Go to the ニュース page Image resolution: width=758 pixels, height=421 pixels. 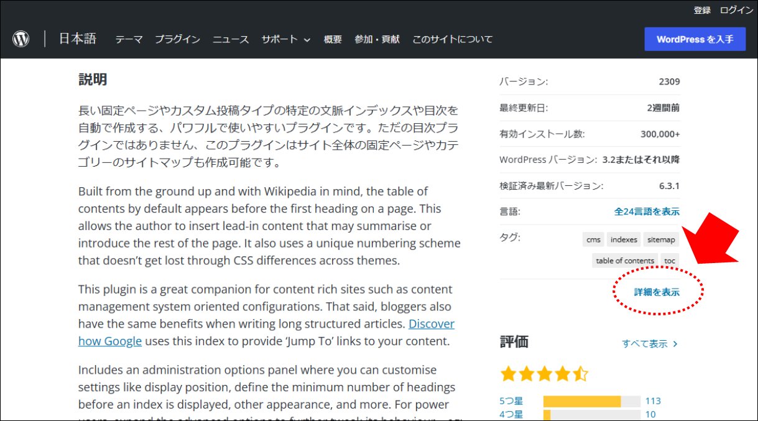[x=231, y=39]
